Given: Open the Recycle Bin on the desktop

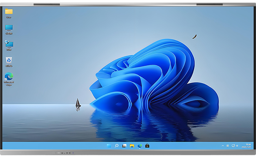Looking at the screenshot, I should [9, 62].
